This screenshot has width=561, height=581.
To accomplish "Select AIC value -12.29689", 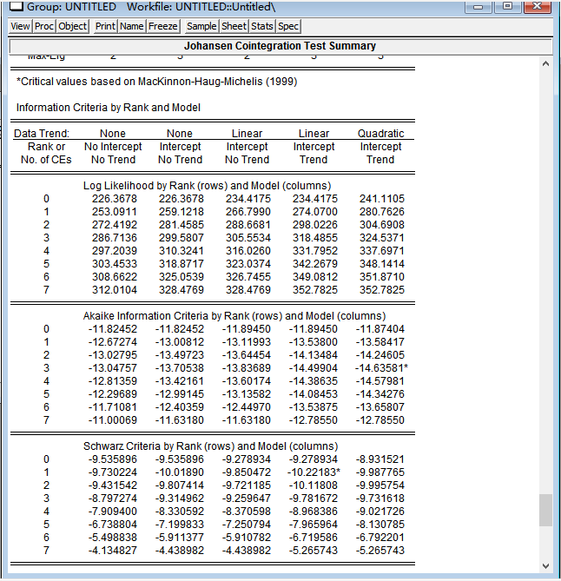I will pyautogui.click(x=113, y=394).
